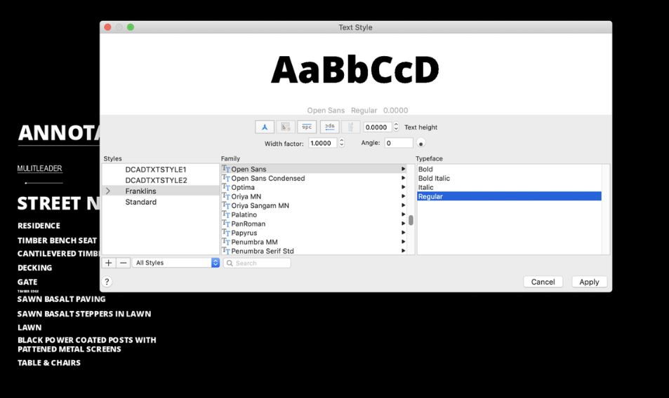Click the Apply button
Image resolution: width=669 pixels, height=398 pixels.
(589, 282)
